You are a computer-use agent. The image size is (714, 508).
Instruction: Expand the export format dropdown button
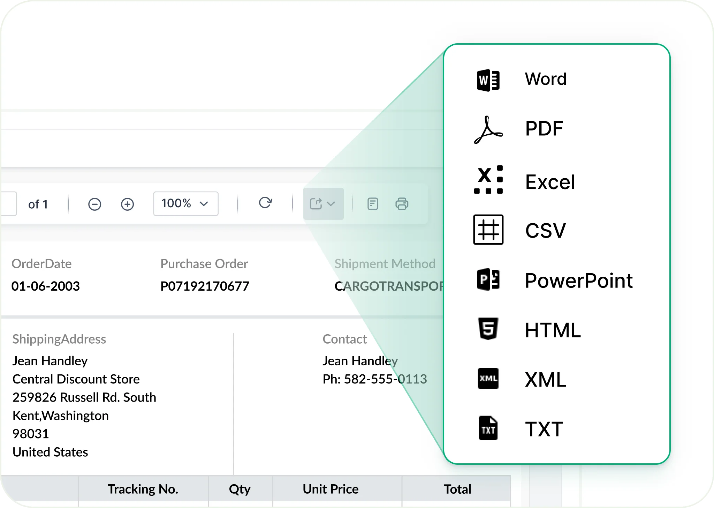point(323,204)
